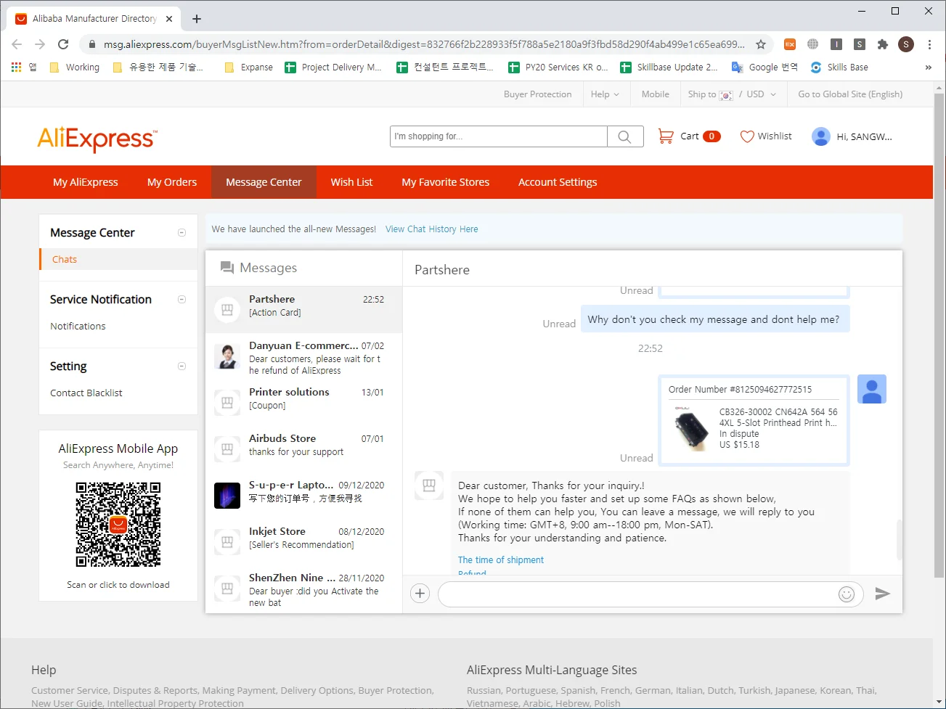Open the ShenZhen Nine conversation
This screenshot has height=709, width=946.
click(304, 589)
